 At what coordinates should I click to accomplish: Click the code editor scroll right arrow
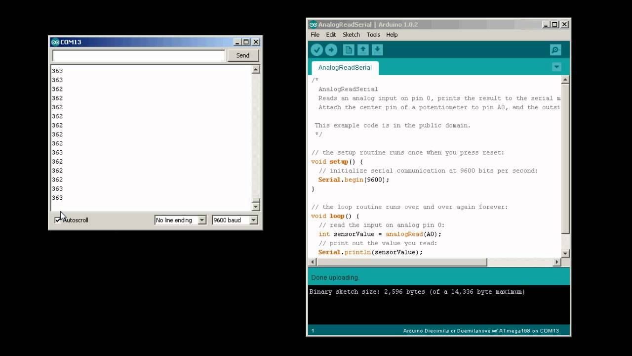tap(557, 262)
